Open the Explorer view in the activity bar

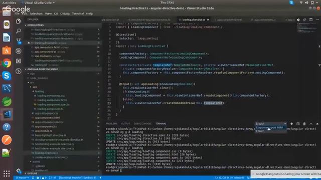(19, 21)
